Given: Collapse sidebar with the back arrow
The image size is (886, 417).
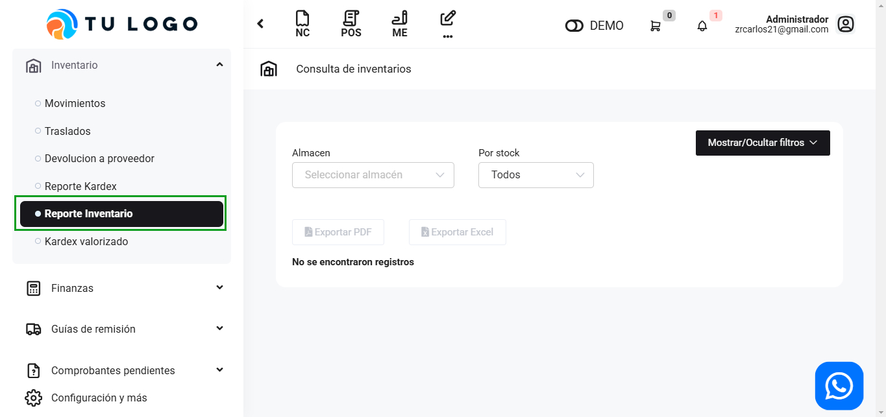Looking at the screenshot, I should (x=260, y=24).
